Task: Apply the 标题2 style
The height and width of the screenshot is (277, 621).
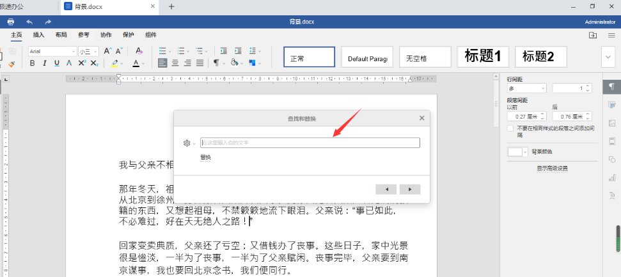Action: 541,57
